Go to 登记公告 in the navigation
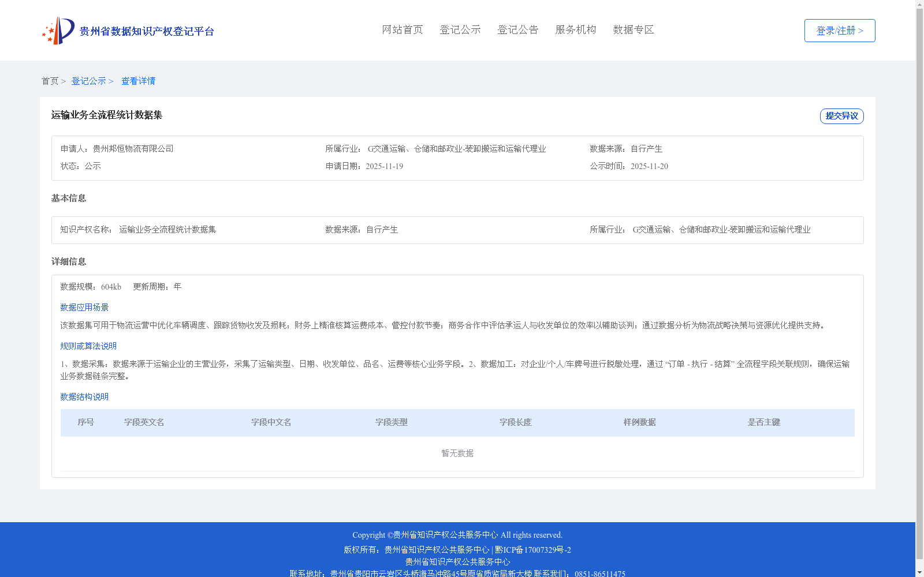The height and width of the screenshot is (577, 924). pyautogui.click(x=518, y=29)
